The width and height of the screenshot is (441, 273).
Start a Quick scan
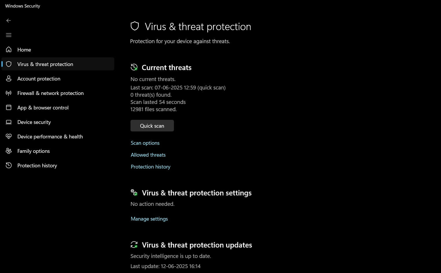152,126
